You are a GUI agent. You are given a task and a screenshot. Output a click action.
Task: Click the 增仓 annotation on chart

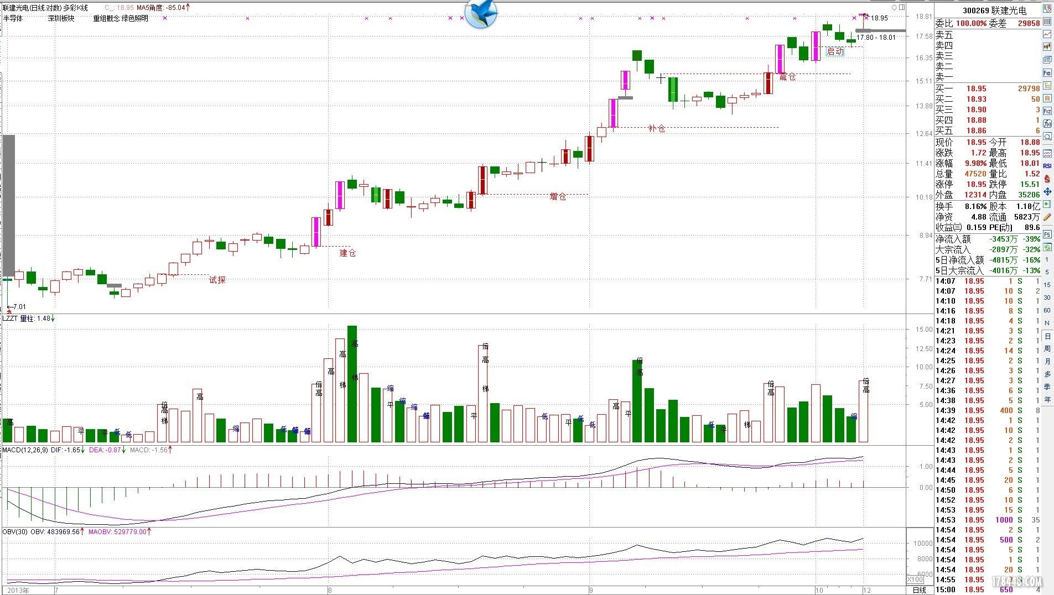558,196
